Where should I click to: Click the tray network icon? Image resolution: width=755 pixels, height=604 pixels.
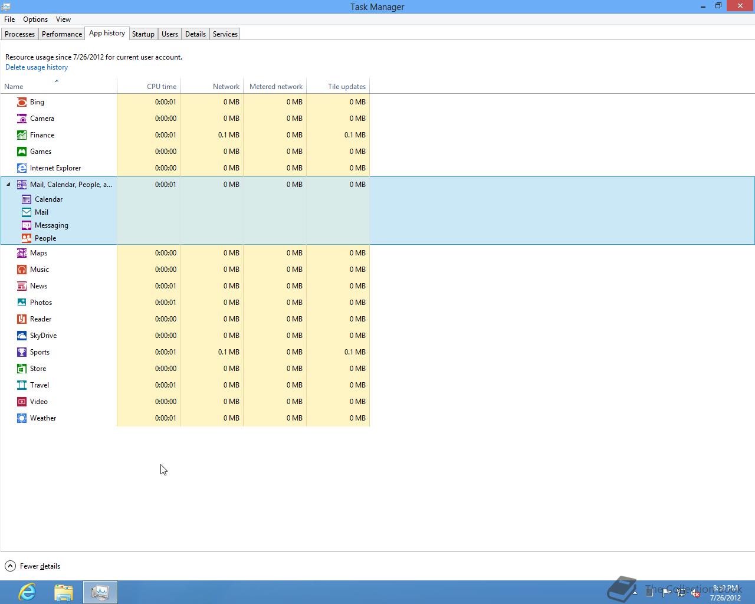click(x=681, y=593)
